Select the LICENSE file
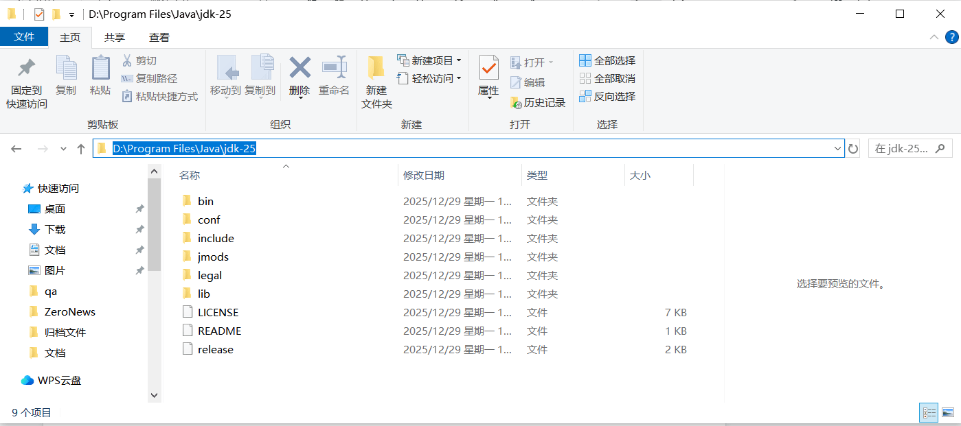 (218, 312)
